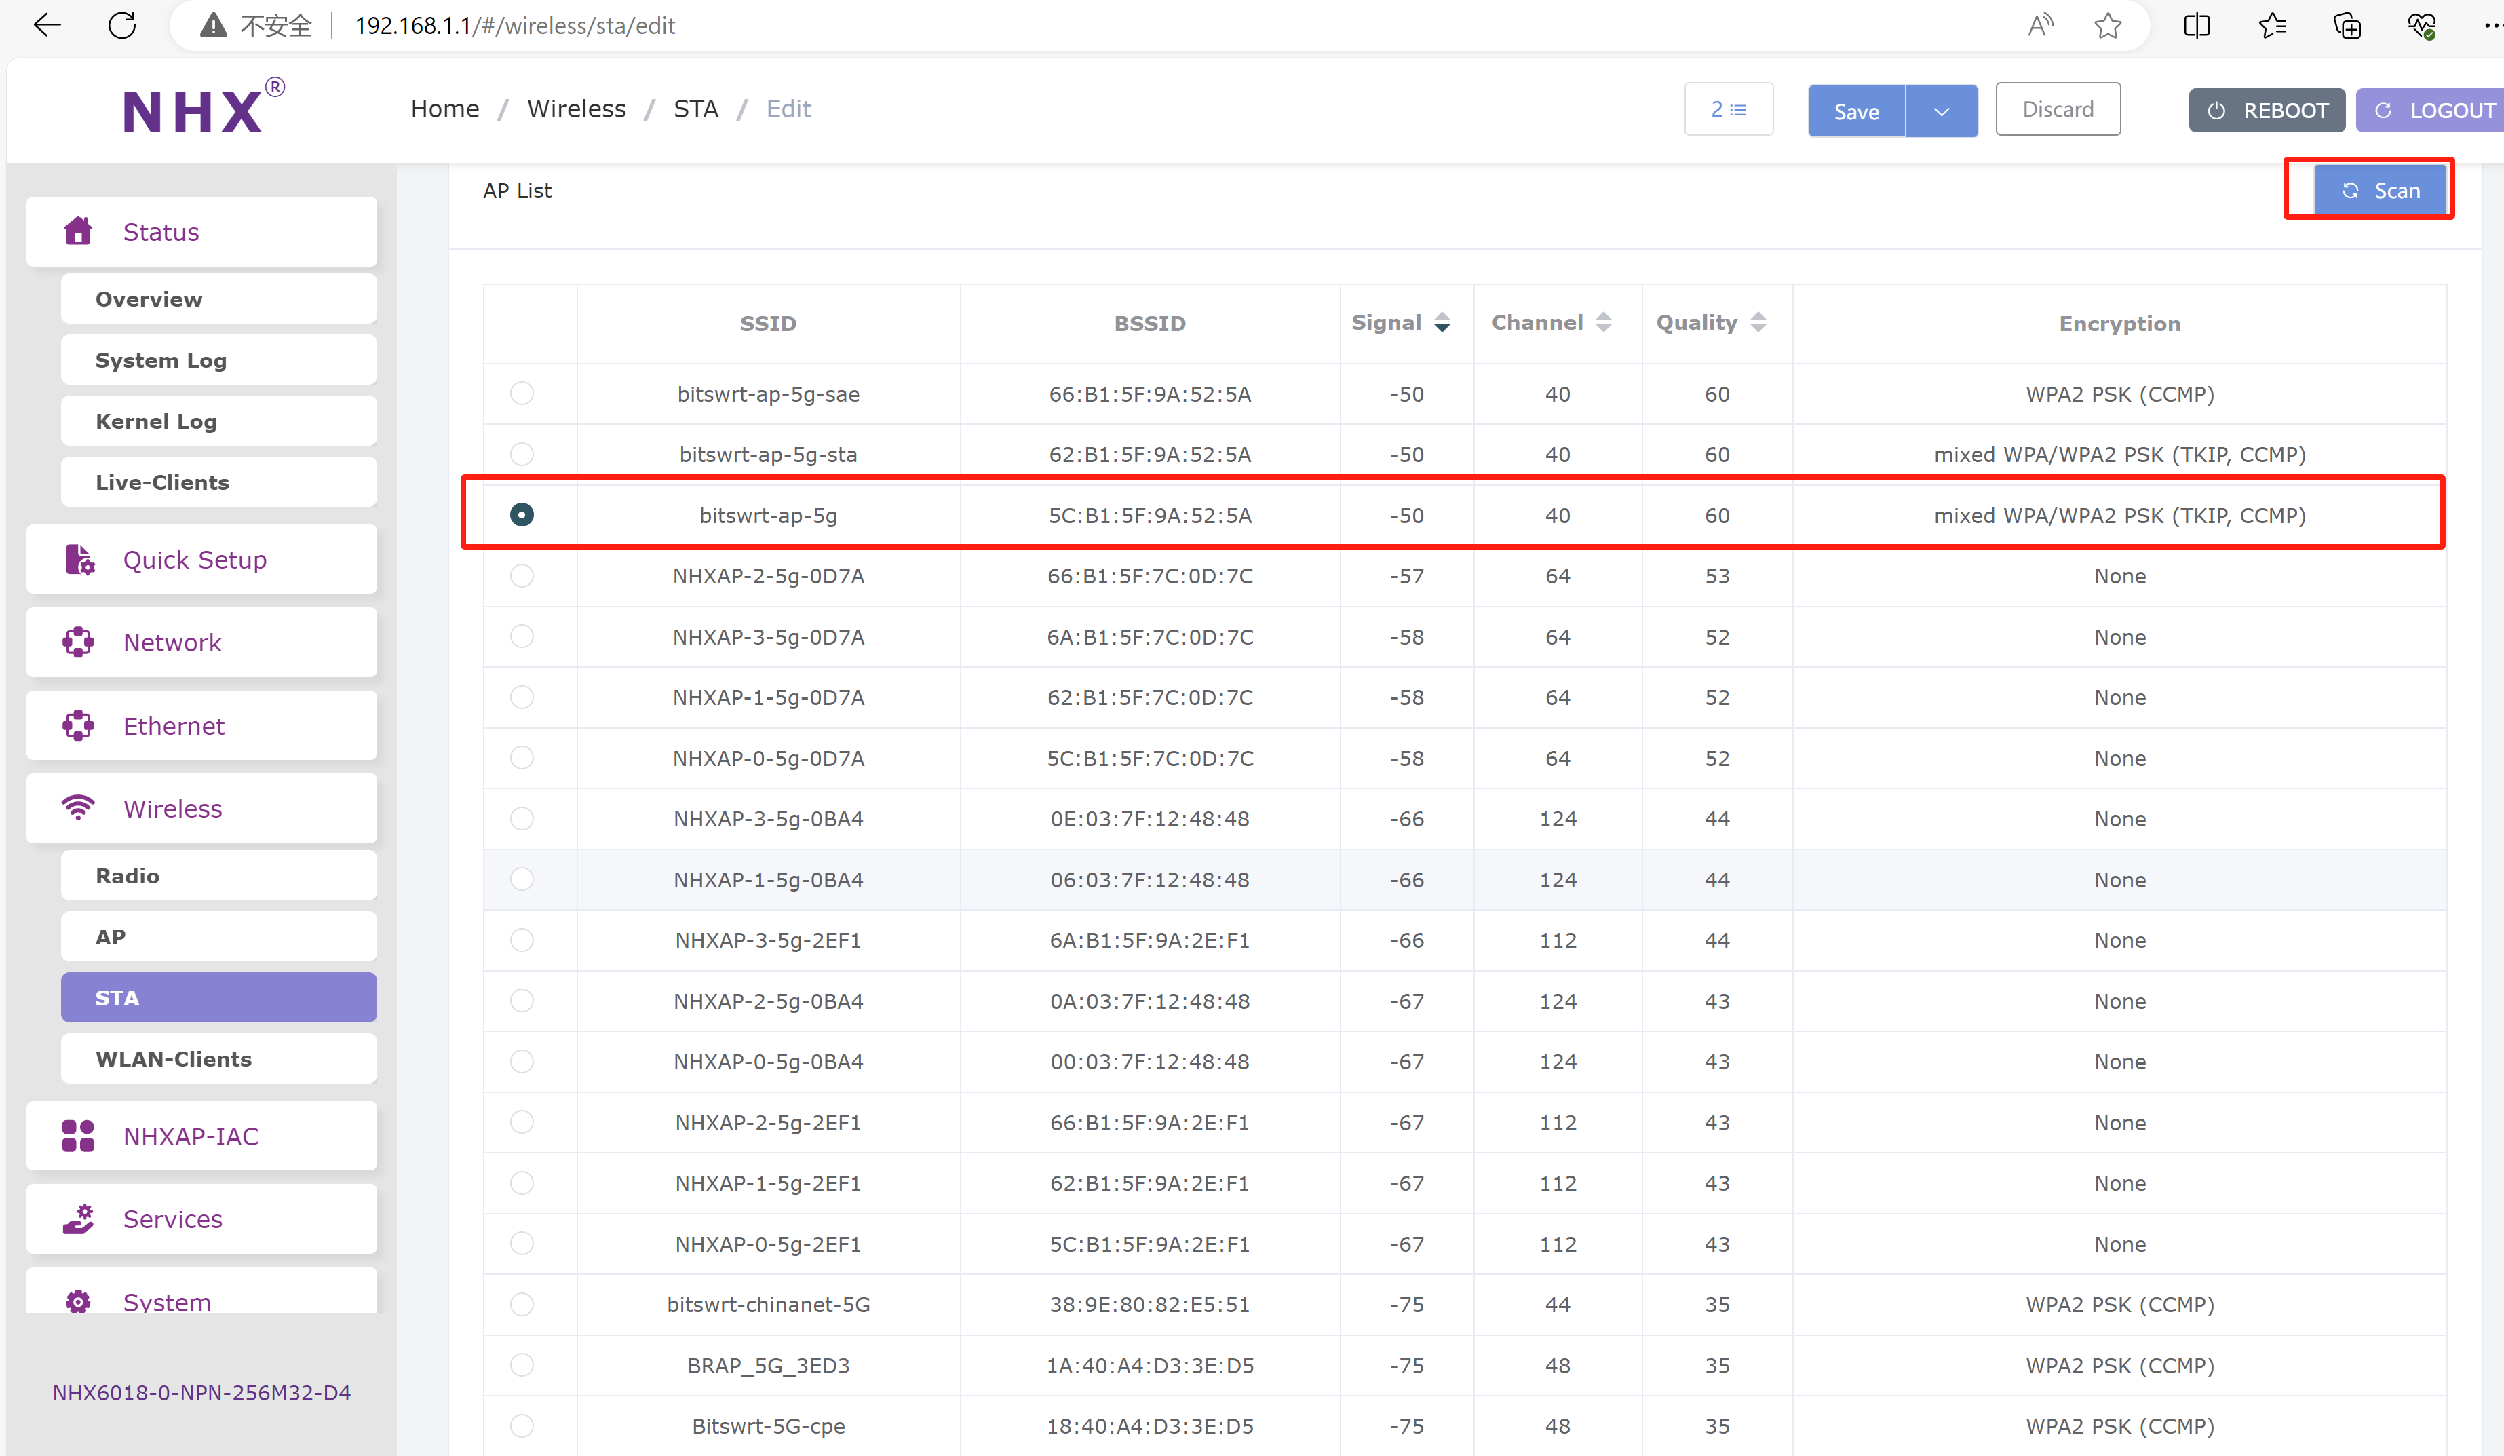The image size is (2504, 1456).
Task: Open the Save button dropdown arrow
Action: 1941,111
